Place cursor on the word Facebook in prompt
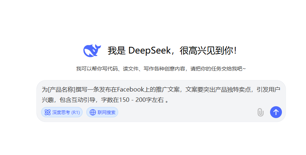 coord(130,89)
